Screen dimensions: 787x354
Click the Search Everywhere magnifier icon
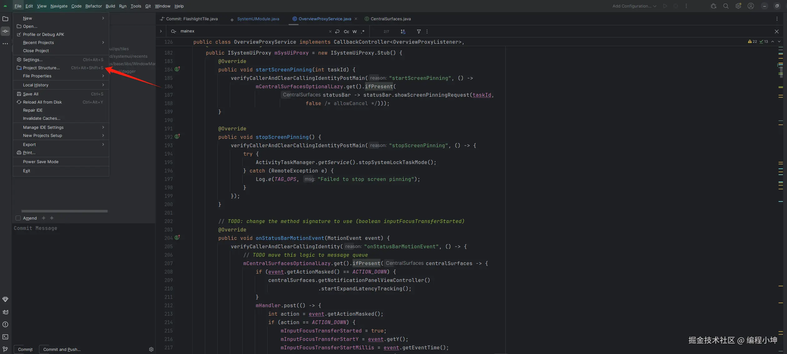click(726, 6)
